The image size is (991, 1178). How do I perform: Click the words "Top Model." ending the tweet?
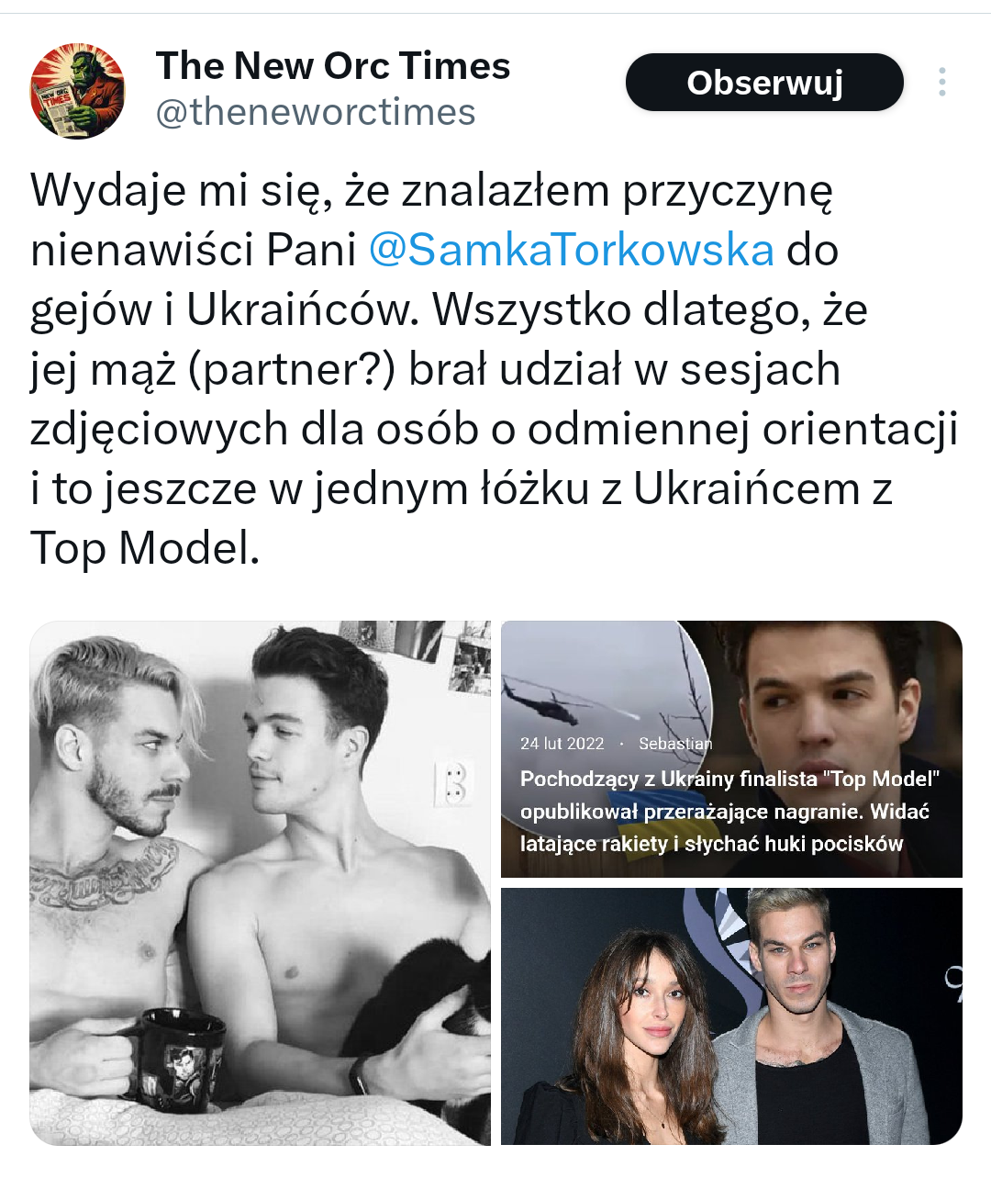tap(145, 548)
